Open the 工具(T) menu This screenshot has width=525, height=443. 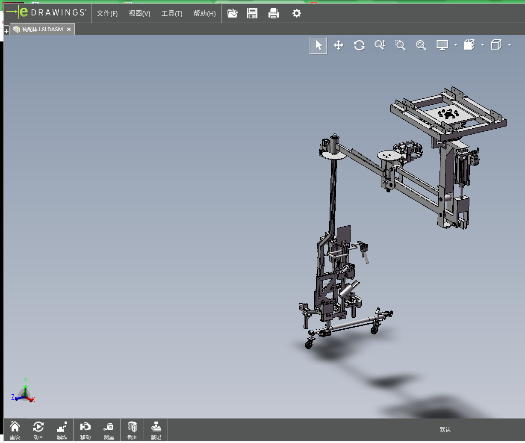coord(172,14)
